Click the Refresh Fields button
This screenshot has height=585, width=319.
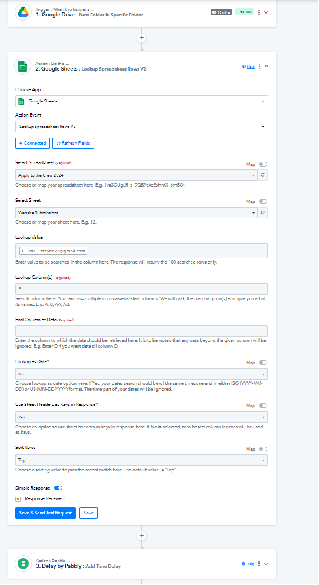73,143
